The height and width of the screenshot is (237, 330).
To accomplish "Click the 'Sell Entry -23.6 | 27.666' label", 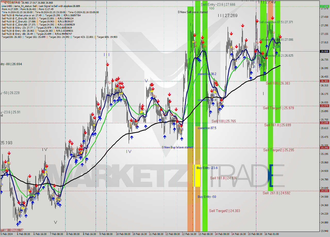I will pyautogui.click(x=218, y=4).
